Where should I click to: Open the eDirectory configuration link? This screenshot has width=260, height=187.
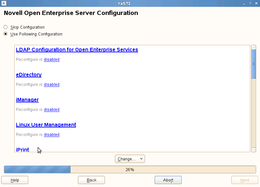[29, 75]
